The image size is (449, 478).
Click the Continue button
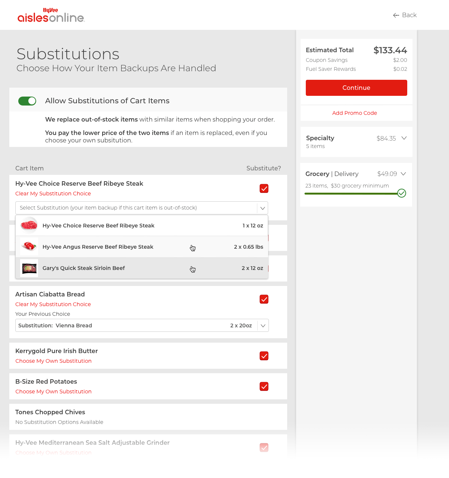click(x=356, y=88)
